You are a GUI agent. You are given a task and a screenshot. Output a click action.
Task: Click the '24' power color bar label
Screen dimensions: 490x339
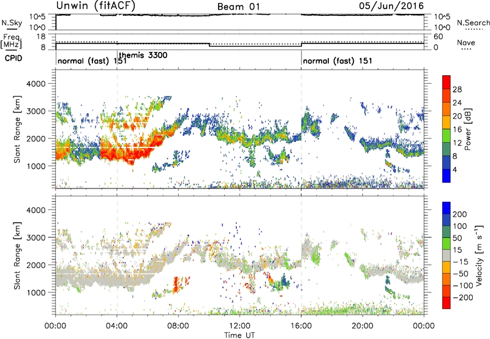[x=457, y=103]
